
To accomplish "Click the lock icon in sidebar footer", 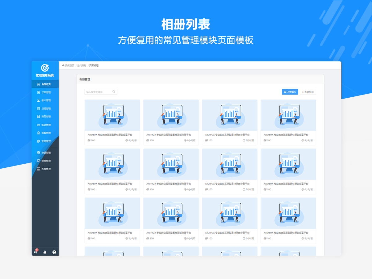I will pos(45,252).
